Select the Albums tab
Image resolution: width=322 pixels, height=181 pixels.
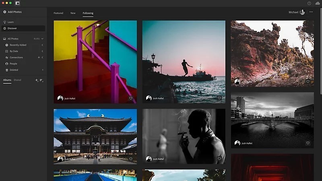7,80
